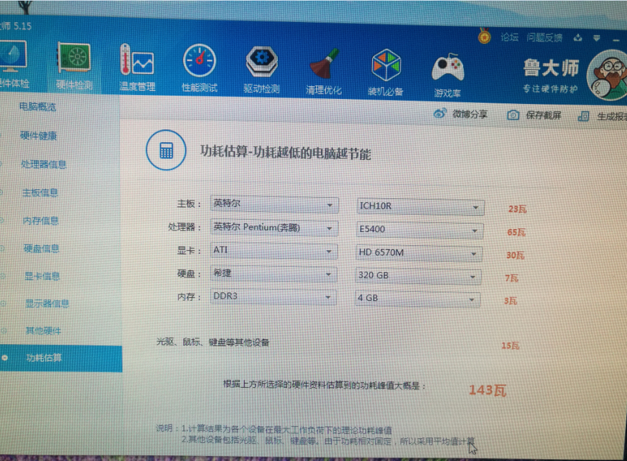The height and width of the screenshot is (461, 627).
Task: Open the 硬件检测 hardware detection section
Action: point(75,66)
